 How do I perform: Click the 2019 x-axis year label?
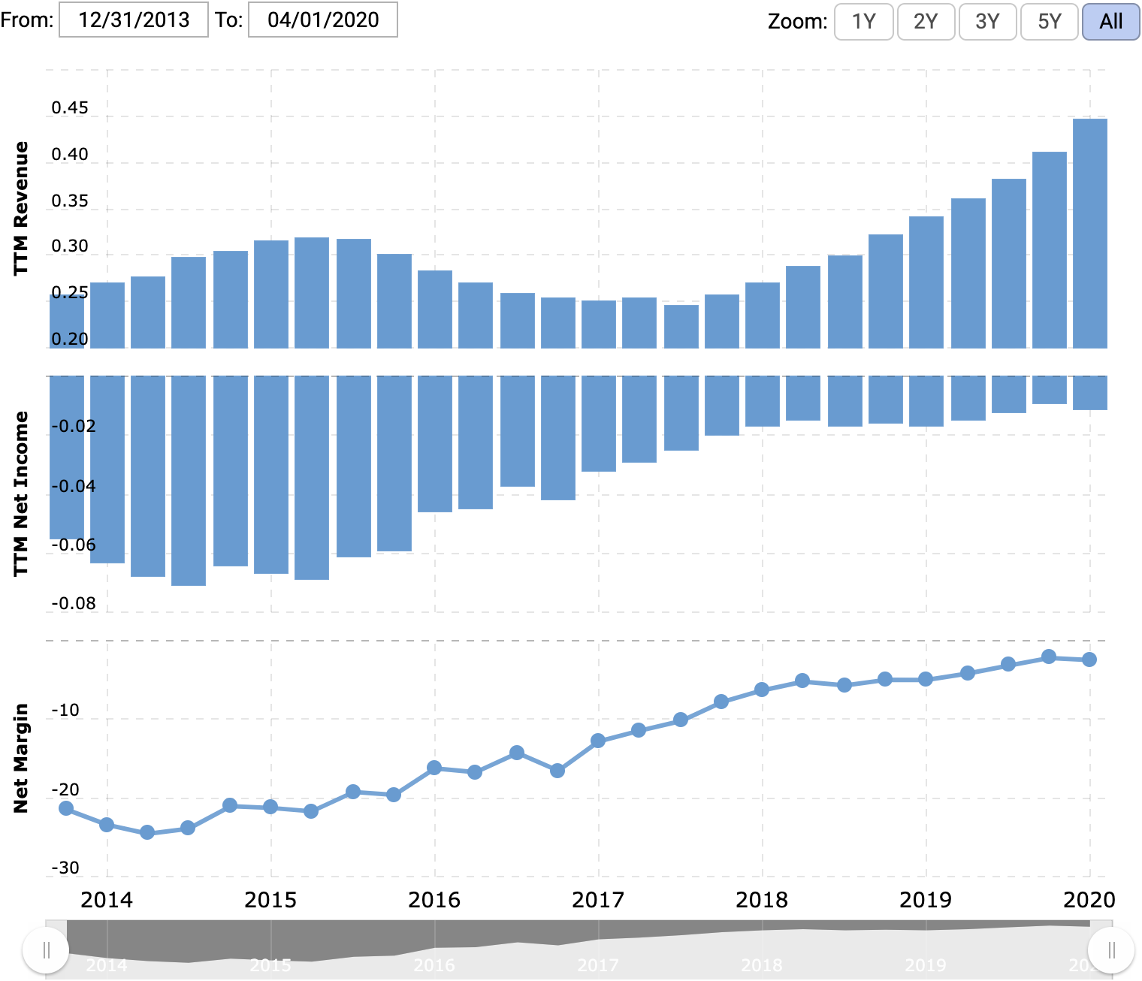(x=926, y=900)
